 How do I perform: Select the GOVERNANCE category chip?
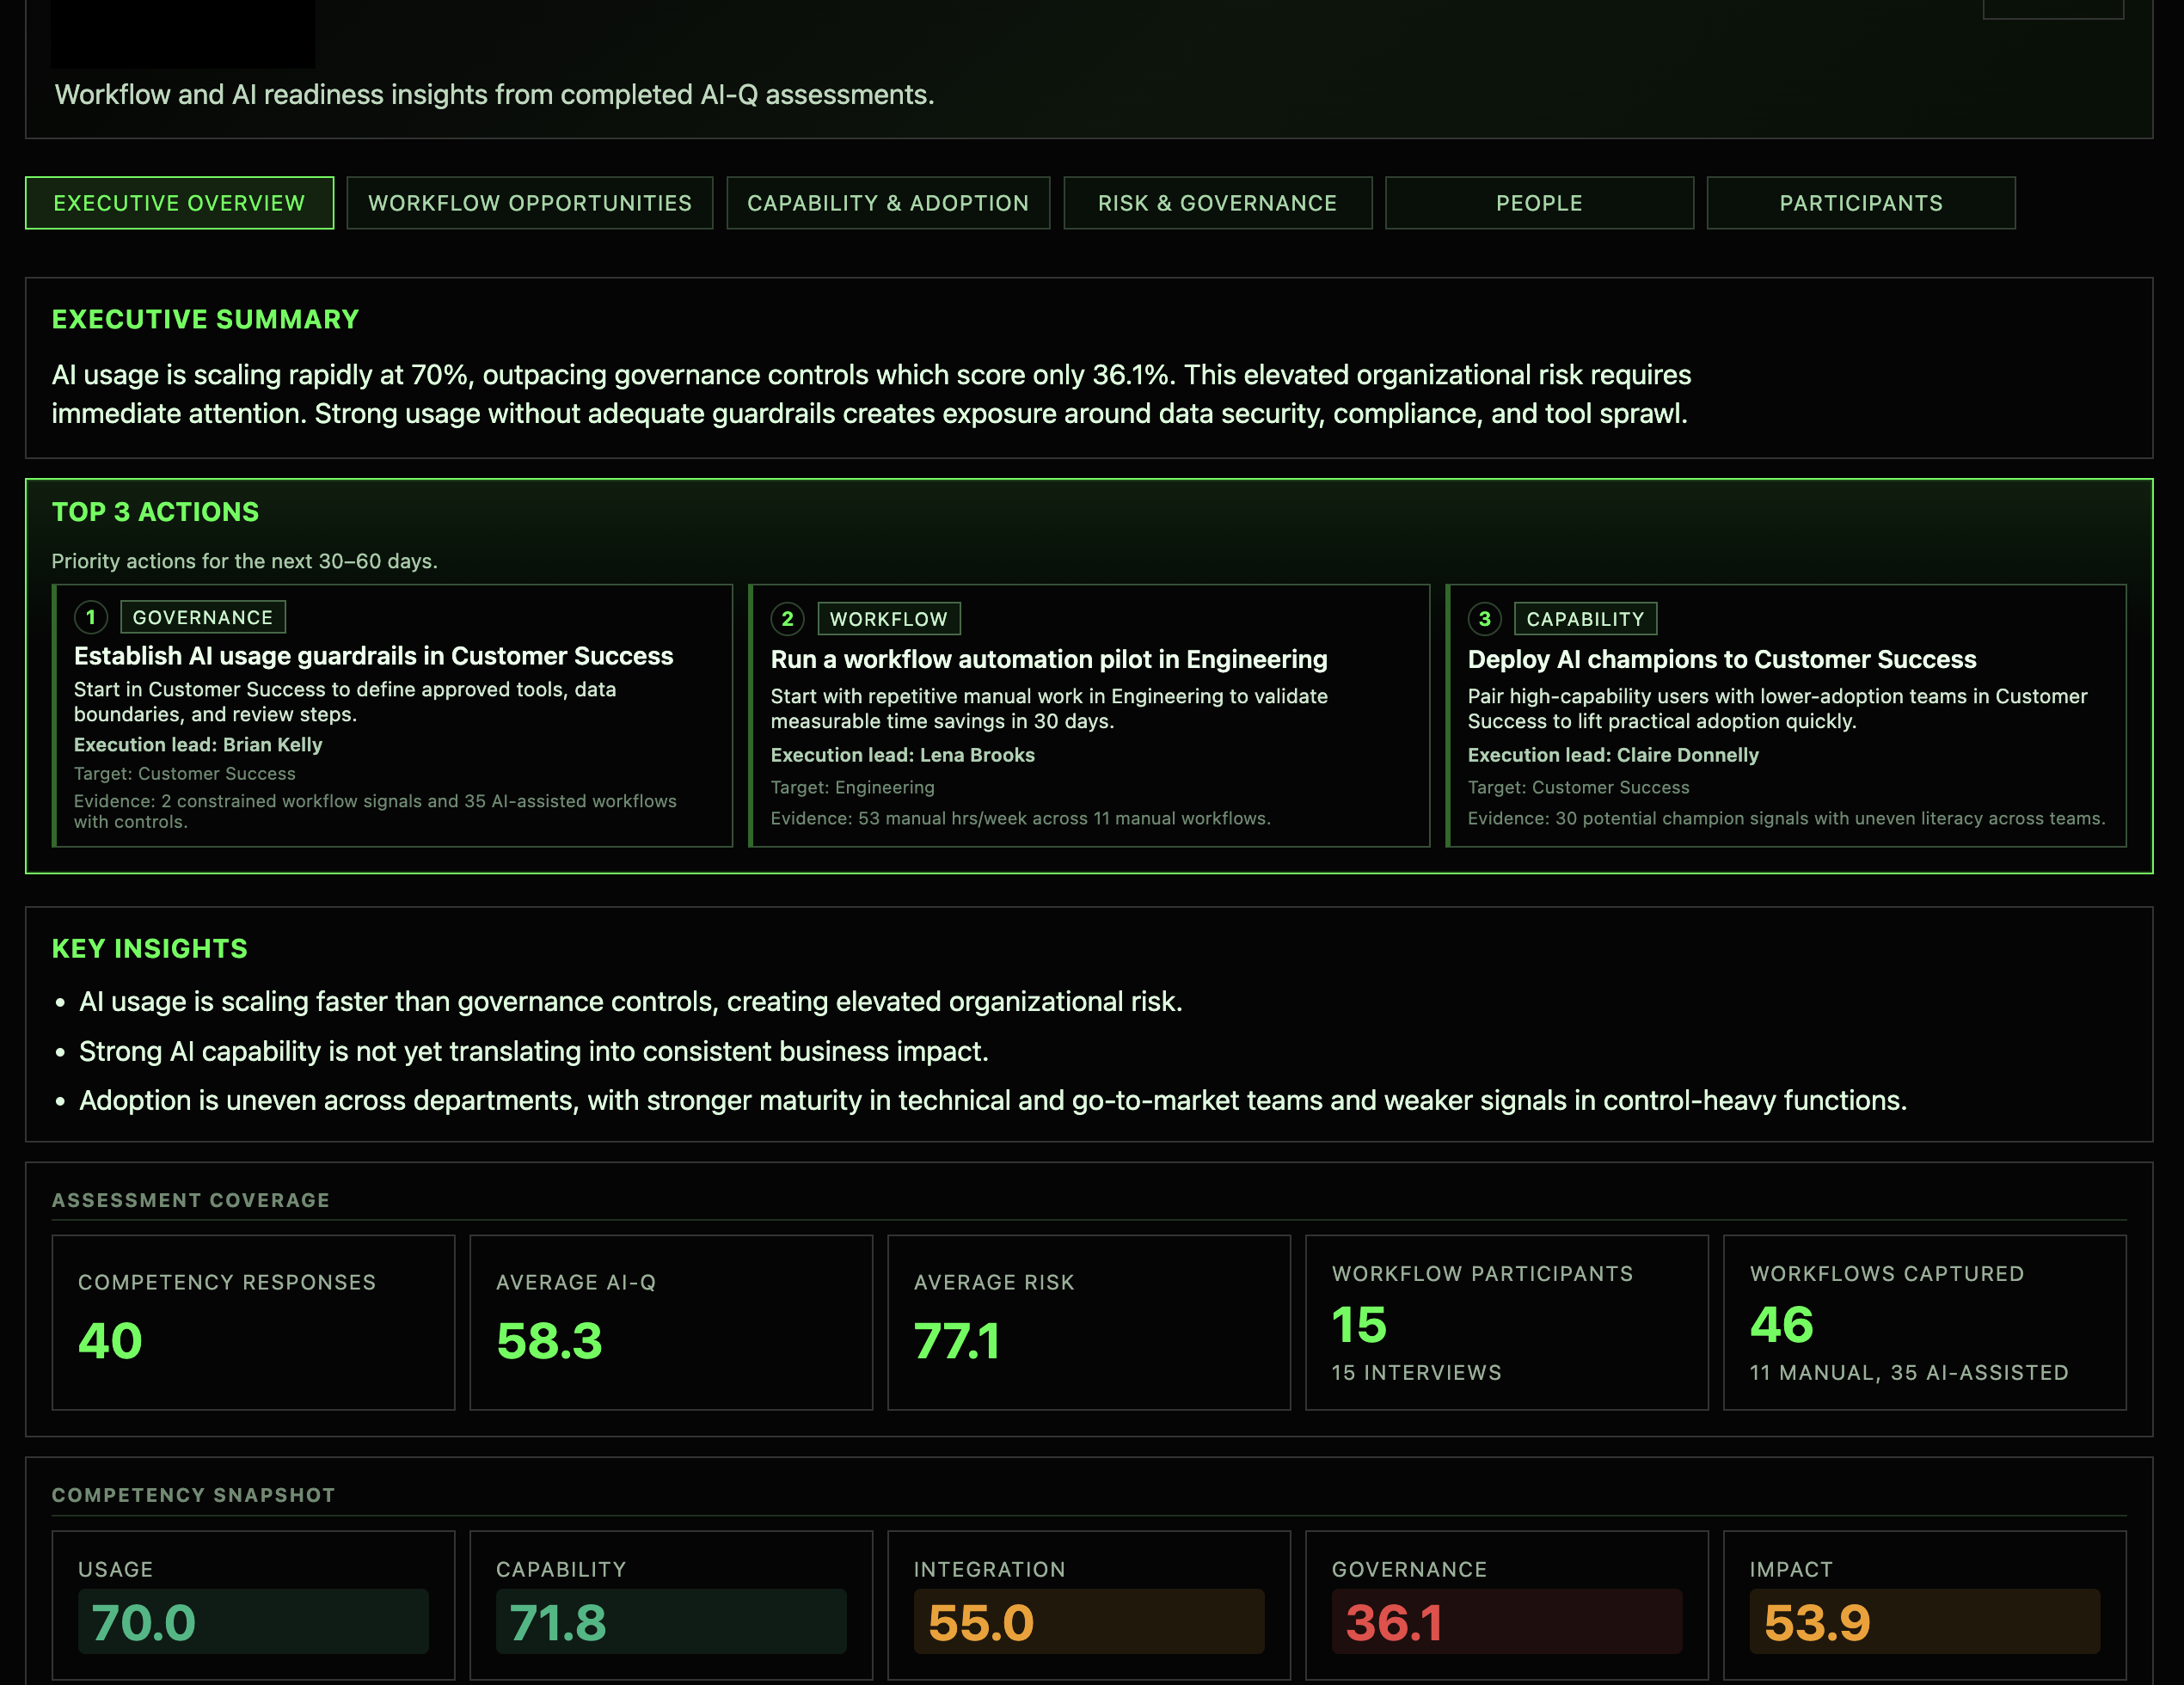tap(203, 617)
